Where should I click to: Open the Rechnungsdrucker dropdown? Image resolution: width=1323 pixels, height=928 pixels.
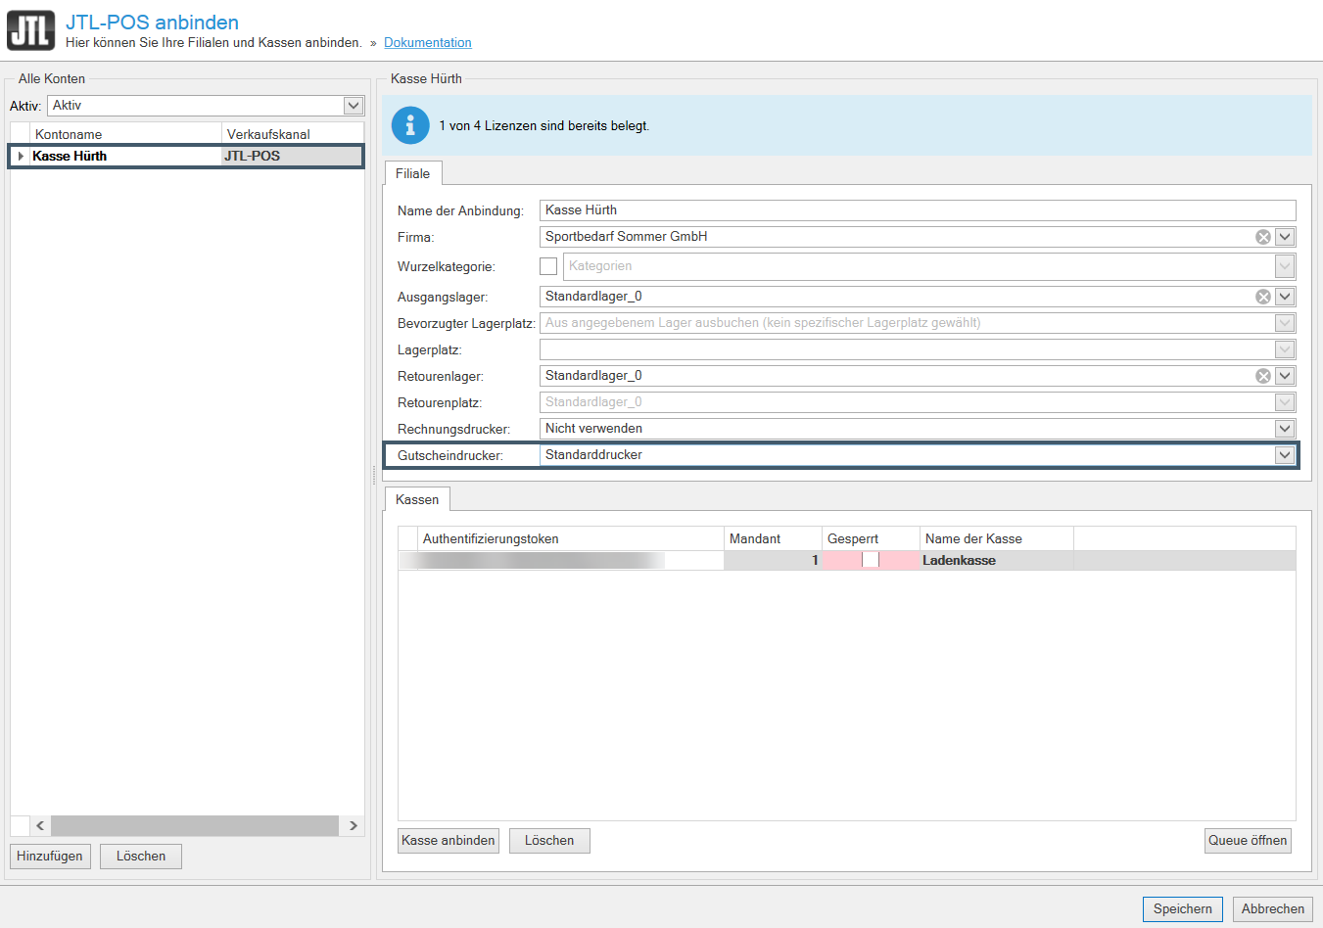(1285, 429)
